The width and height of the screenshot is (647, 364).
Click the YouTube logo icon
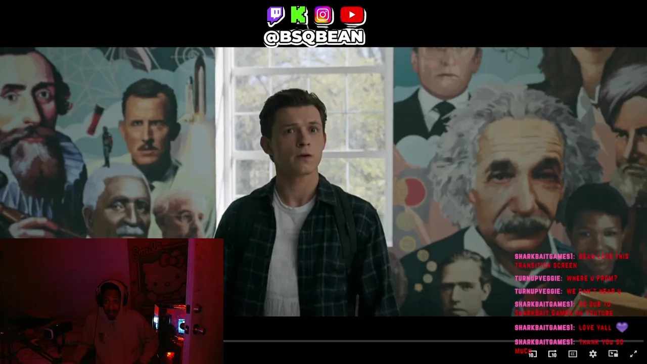click(x=352, y=15)
